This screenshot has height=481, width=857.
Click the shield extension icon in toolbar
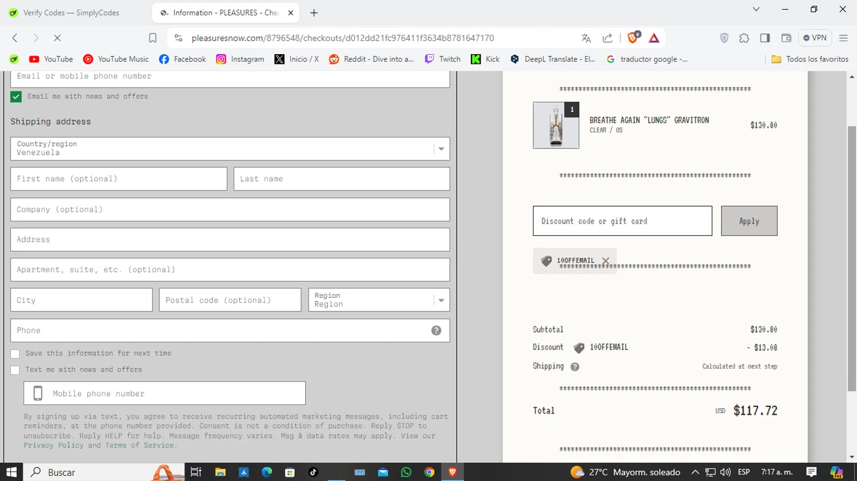pyautogui.click(x=724, y=38)
